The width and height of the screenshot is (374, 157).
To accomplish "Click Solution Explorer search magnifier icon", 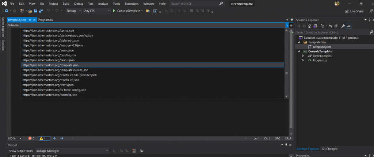I will 371,32.
